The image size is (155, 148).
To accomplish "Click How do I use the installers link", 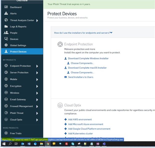I will (x=82, y=33).
